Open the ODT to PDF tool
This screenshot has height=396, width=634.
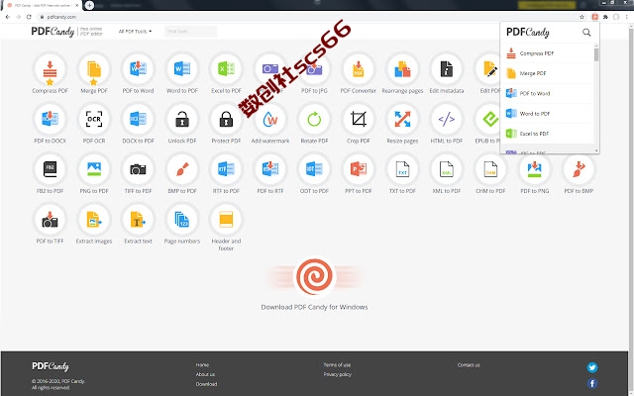point(314,174)
